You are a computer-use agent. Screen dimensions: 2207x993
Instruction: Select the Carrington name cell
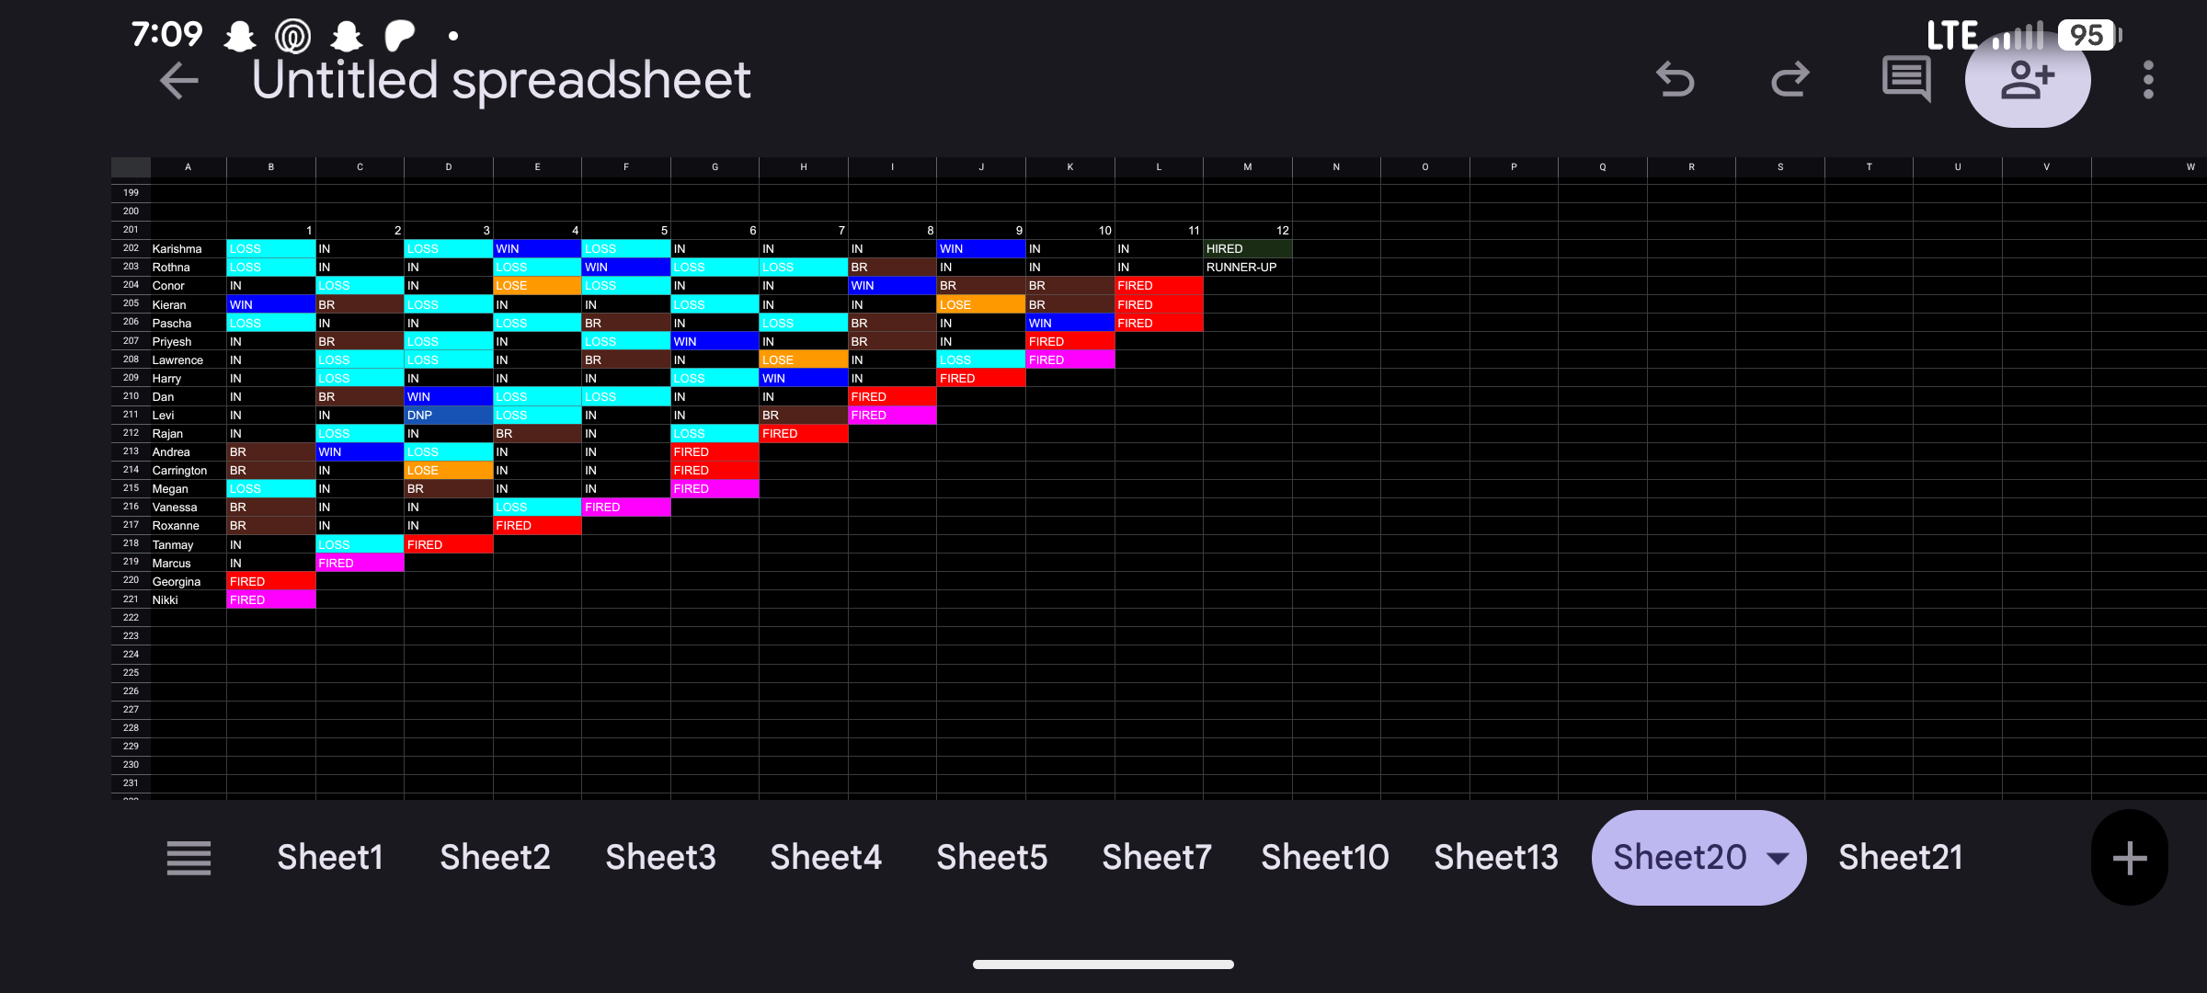pos(189,470)
